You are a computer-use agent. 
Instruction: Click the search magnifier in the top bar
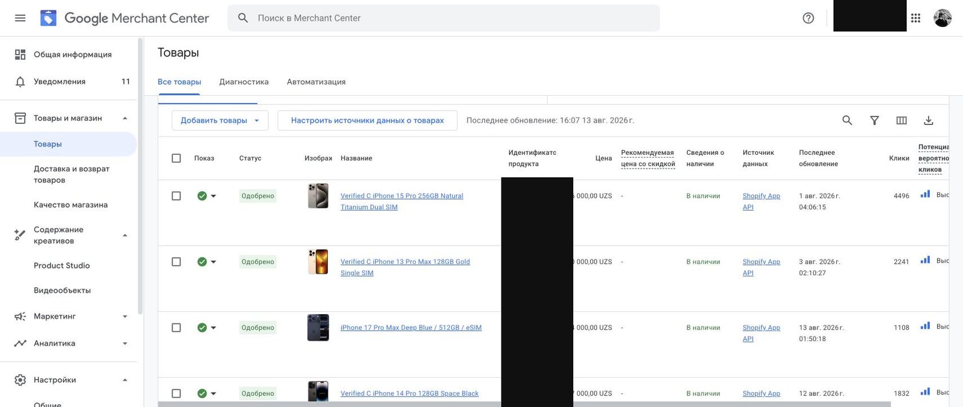[x=243, y=18]
